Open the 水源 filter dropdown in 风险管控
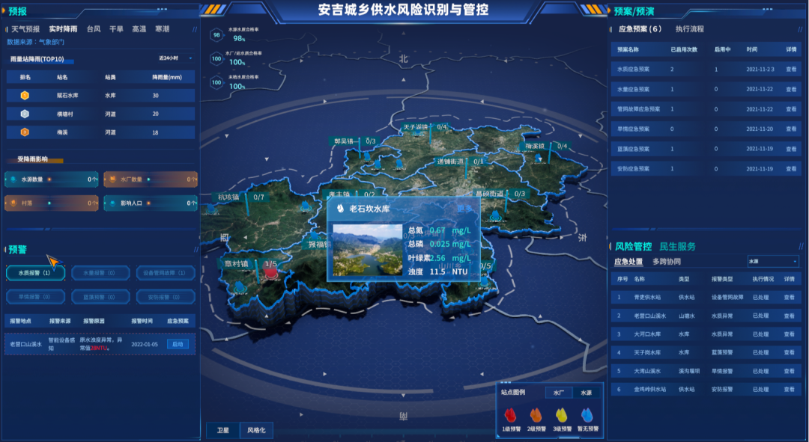 click(773, 261)
